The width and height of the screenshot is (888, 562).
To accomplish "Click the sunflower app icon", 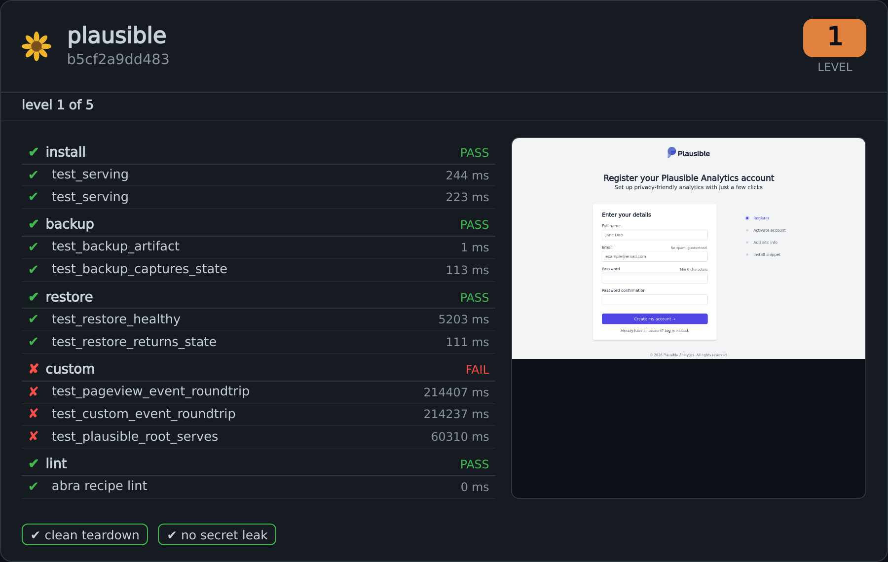I will click(37, 46).
